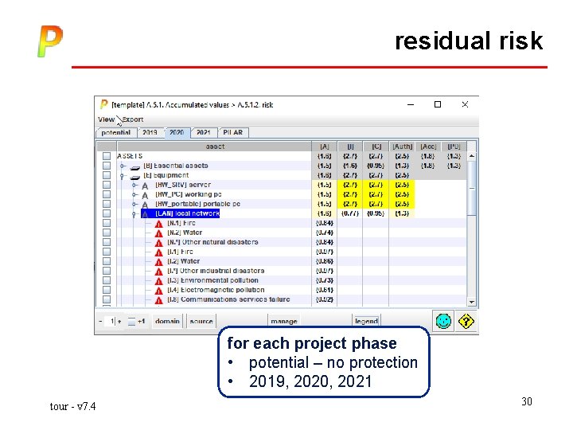This screenshot has height=430, width=573.
Task: Click the red warning icon next to [N.1] Fire
Action: tap(158, 224)
